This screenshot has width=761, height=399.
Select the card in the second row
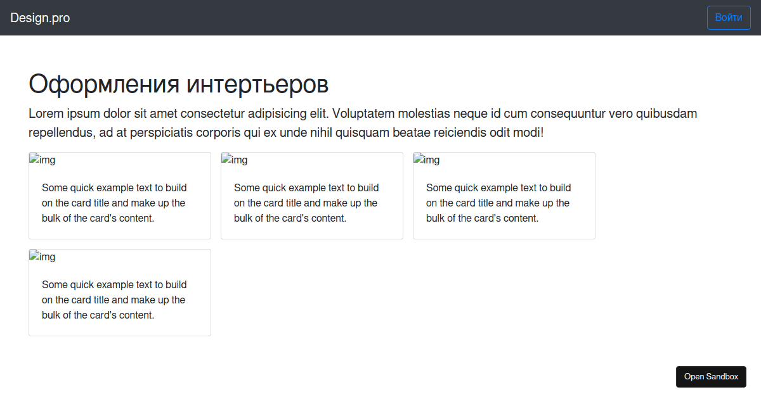[x=119, y=293]
